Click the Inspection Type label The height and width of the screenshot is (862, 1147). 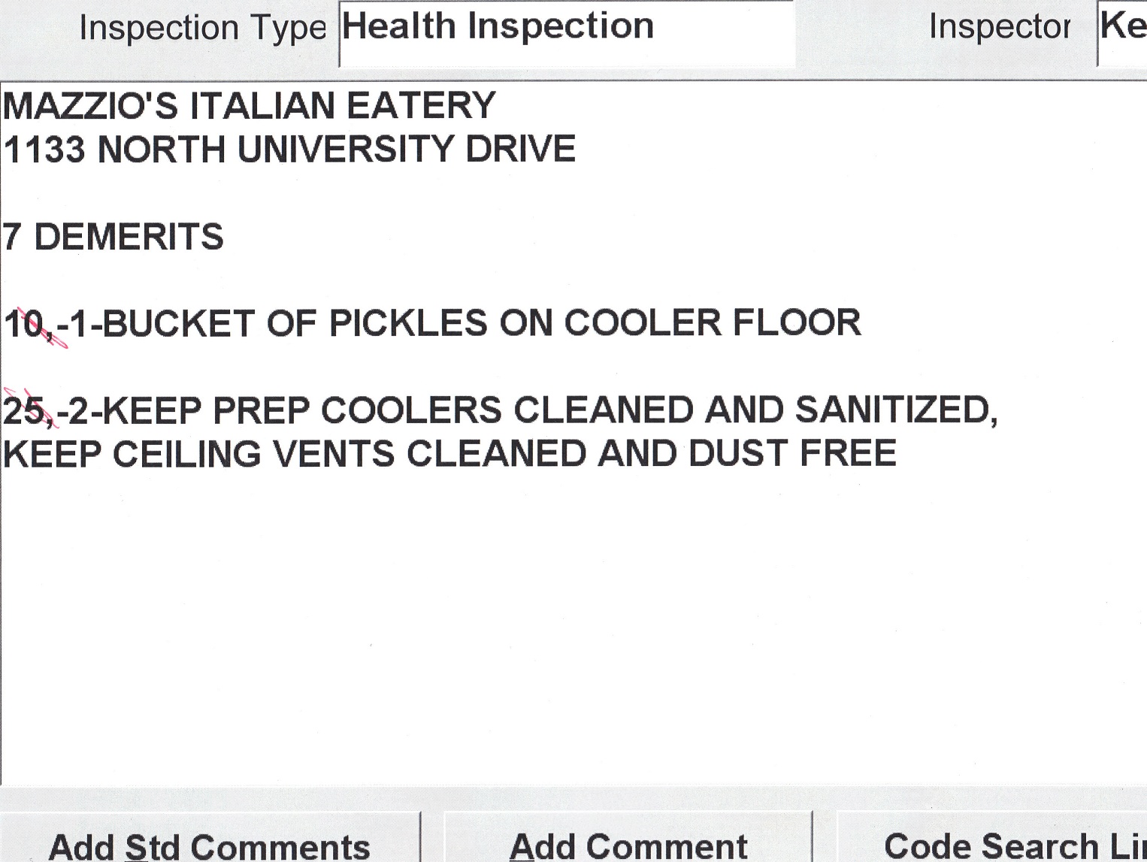pyautogui.click(x=202, y=29)
